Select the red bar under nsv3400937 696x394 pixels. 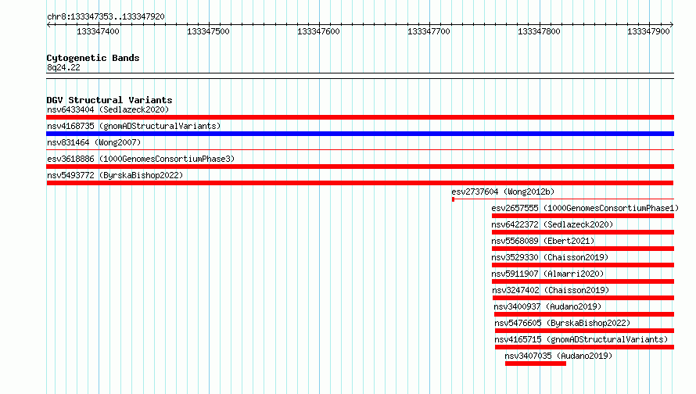[x=584, y=314]
